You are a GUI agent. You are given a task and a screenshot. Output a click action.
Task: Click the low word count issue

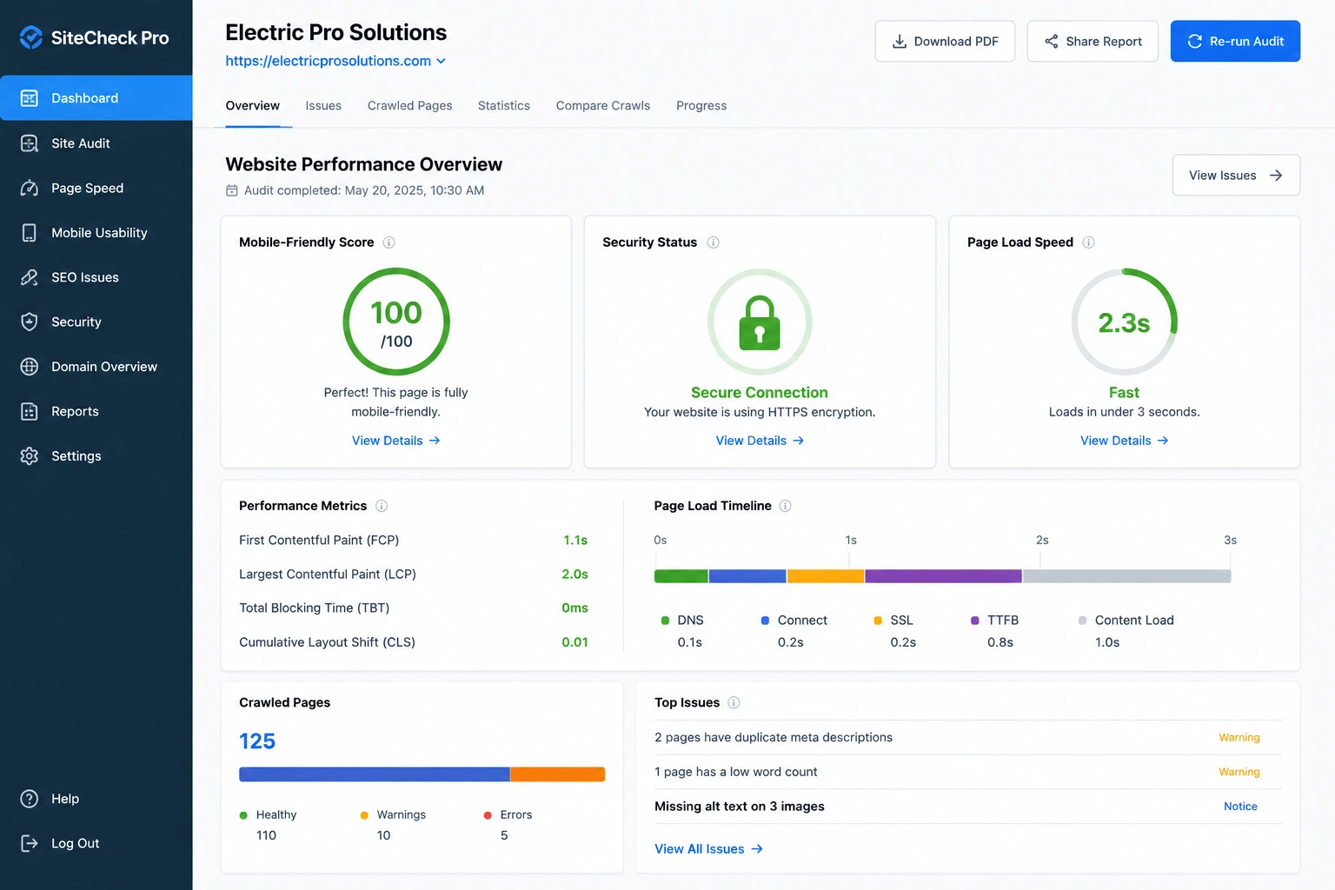pos(967,772)
